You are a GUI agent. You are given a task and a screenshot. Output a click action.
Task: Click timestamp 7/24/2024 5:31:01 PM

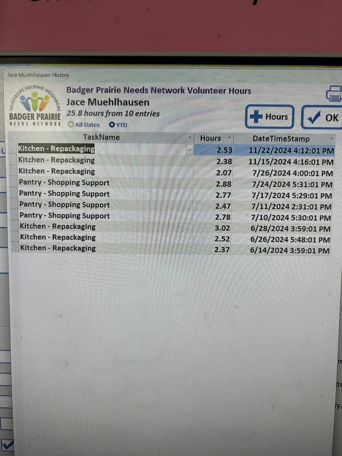(x=292, y=185)
